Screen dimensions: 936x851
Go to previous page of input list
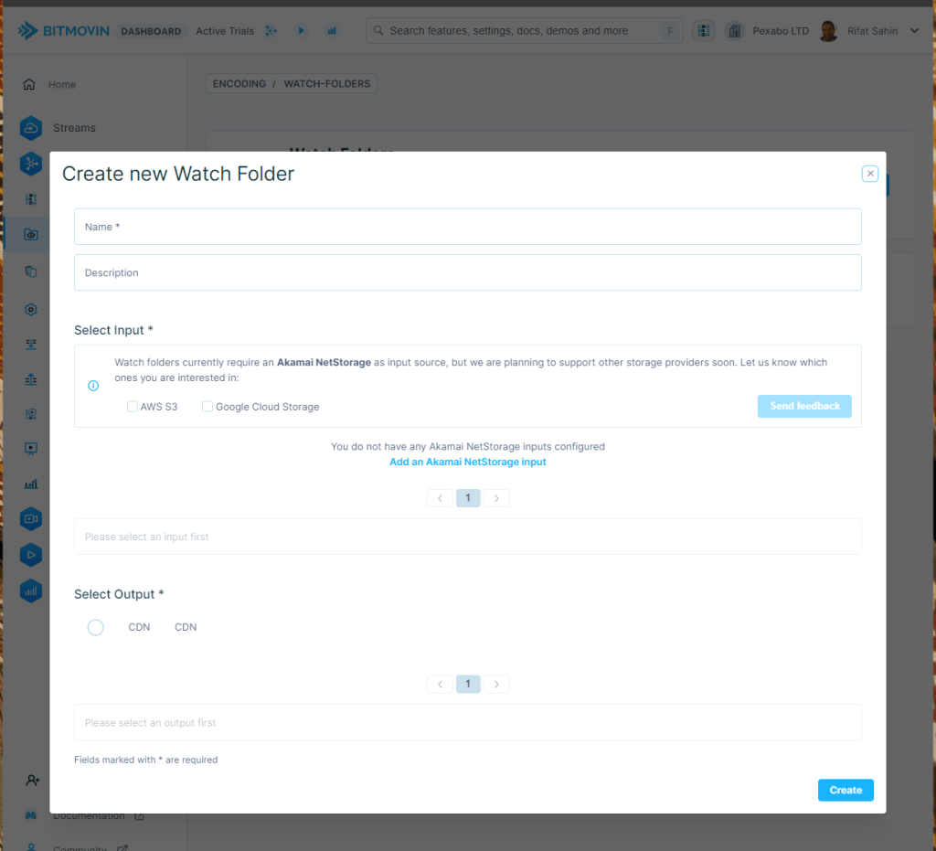440,497
